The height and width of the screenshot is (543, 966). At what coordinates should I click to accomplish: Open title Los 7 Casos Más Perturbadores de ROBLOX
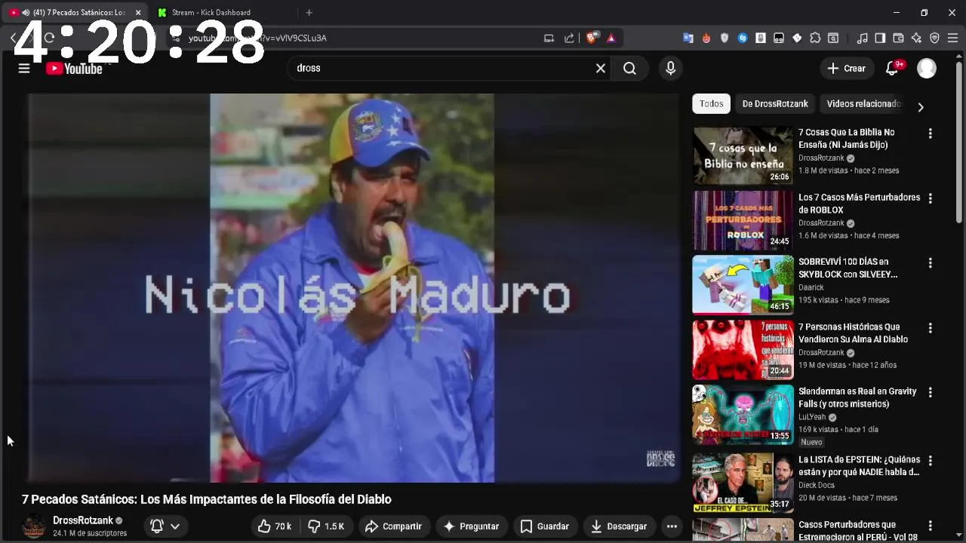(859, 204)
